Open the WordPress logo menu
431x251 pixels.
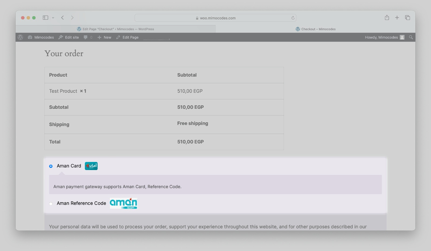coord(20,37)
